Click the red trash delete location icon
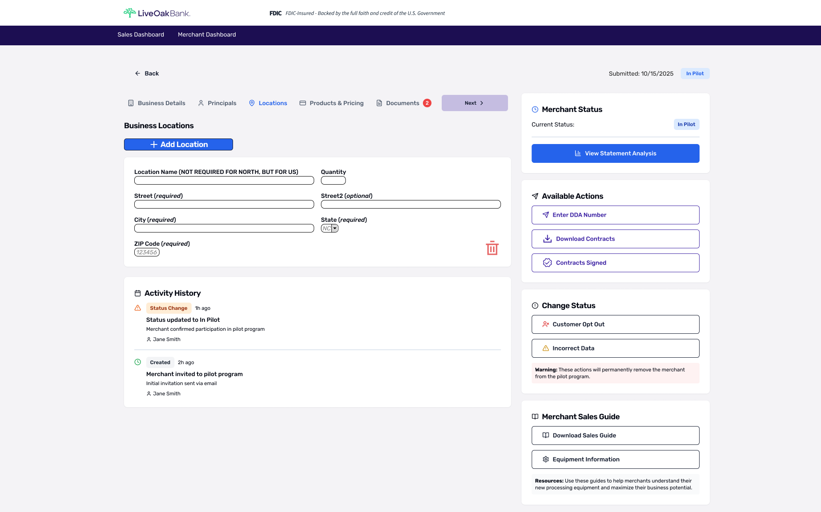Viewport: 821px width, 512px height. tap(492, 248)
